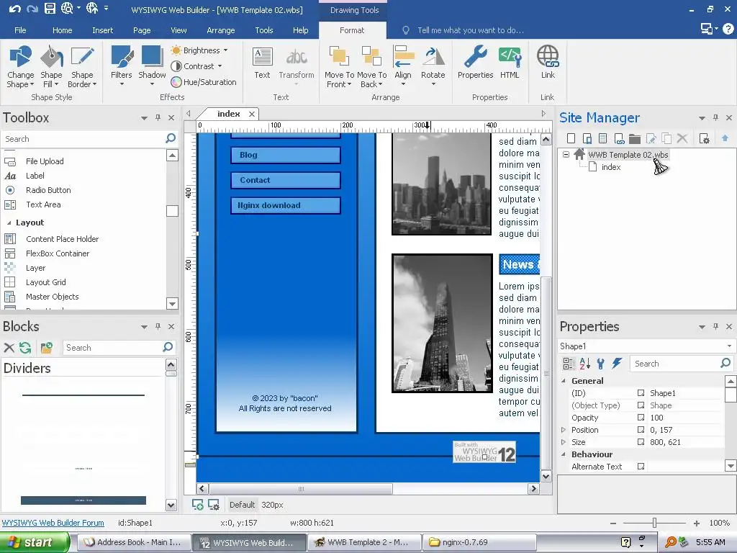Delete block with X icon in Blocks
The height and width of the screenshot is (553, 737).
click(9, 348)
